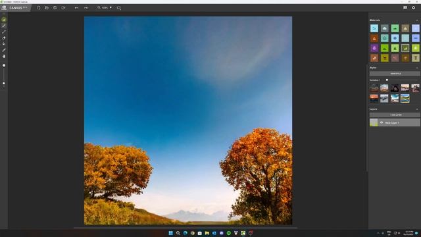Select the Fill bucket tool
This screenshot has height=237, width=421.
(4, 44)
